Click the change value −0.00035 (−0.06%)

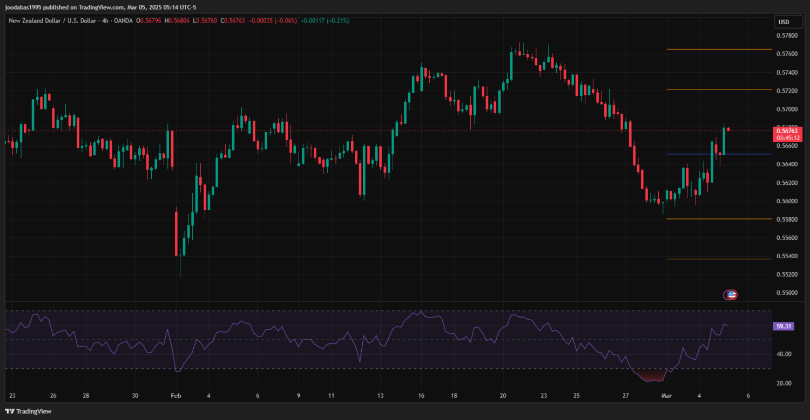[x=273, y=20]
